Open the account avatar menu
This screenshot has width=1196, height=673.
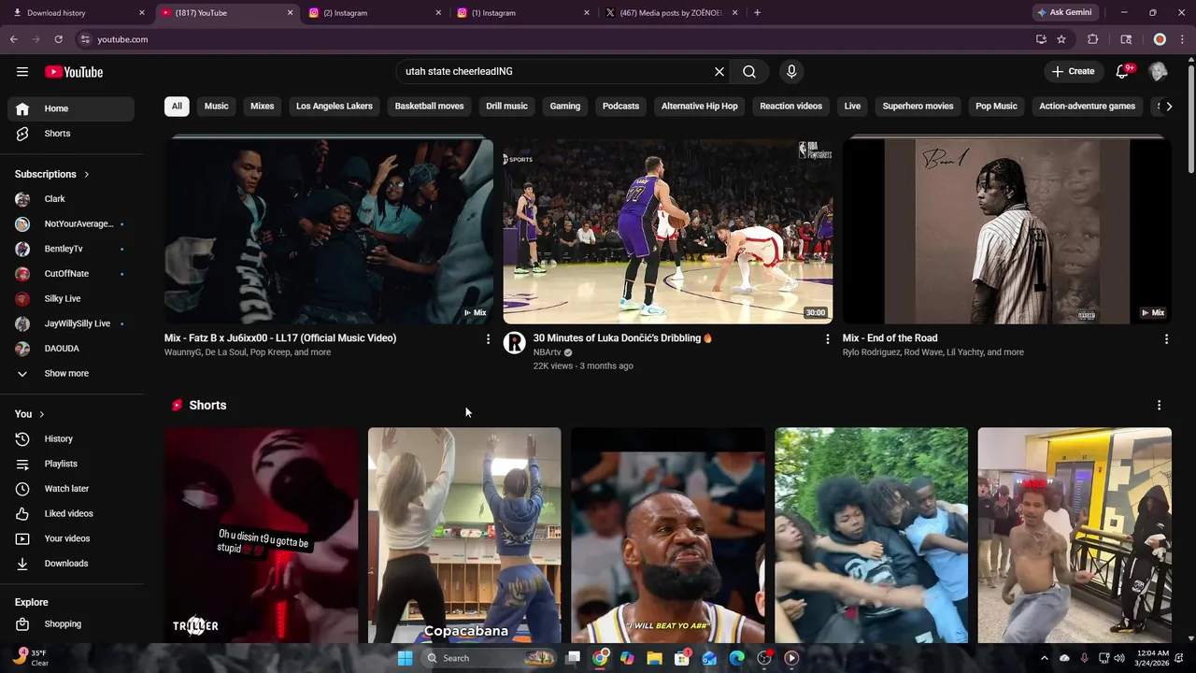pos(1158,71)
